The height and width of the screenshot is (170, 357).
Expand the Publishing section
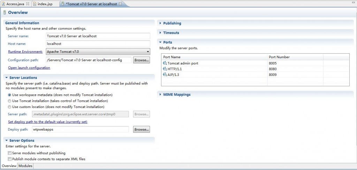click(160, 23)
